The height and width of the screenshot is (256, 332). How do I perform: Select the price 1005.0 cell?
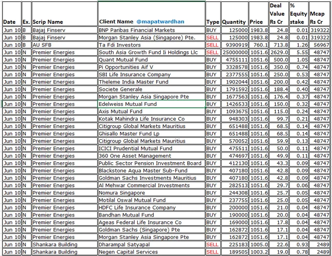(x=259, y=245)
